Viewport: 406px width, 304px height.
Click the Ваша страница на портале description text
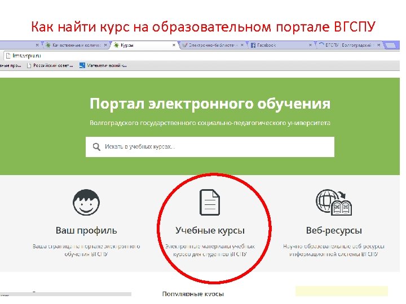(86, 250)
